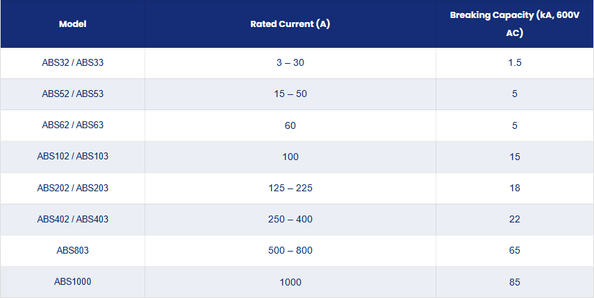Click the 3 – 30 rated current value
Image resolution: width=594 pixels, height=298 pixels.
[x=290, y=62]
